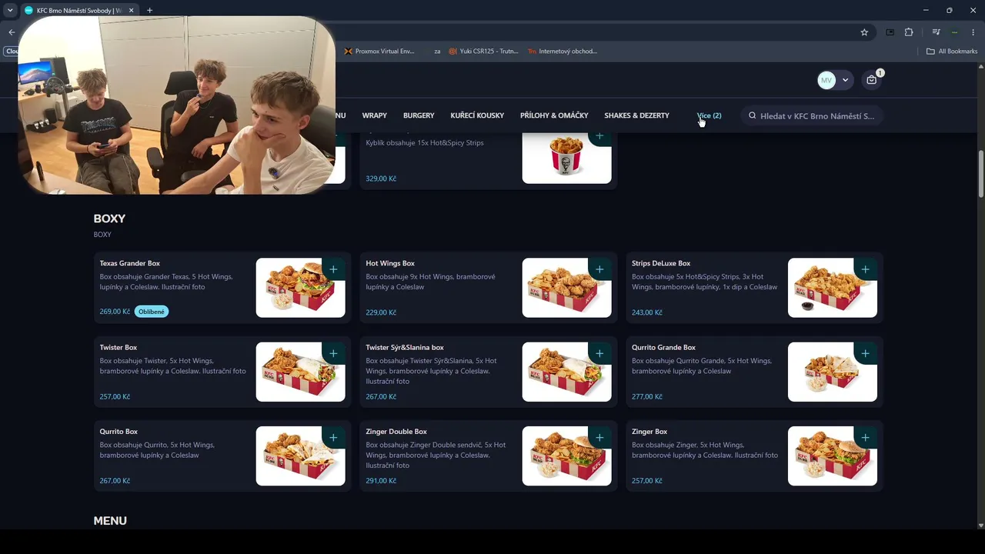Screen dimensions: 985x554
Task: Go to the BURGERY category
Action: click(419, 115)
